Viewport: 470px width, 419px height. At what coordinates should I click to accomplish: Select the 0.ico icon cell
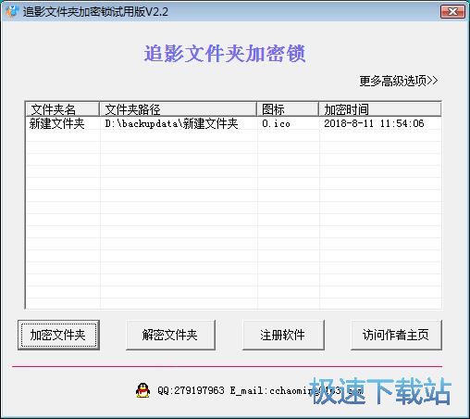click(276, 123)
